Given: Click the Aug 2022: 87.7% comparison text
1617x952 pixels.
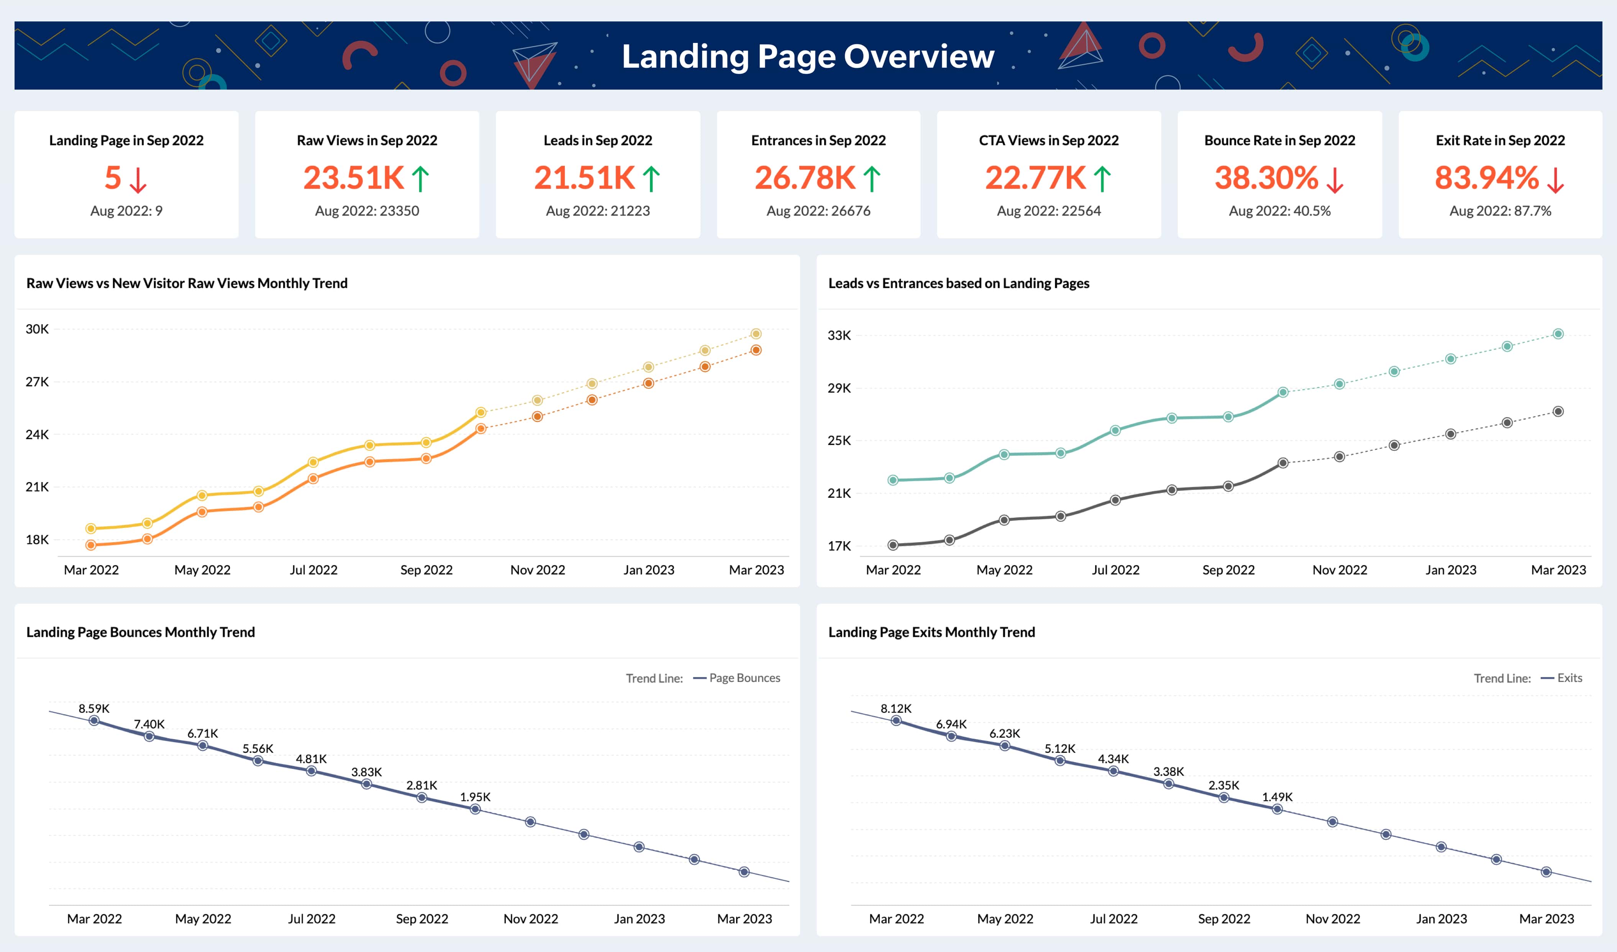Looking at the screenshot, I should (1500, 211).
